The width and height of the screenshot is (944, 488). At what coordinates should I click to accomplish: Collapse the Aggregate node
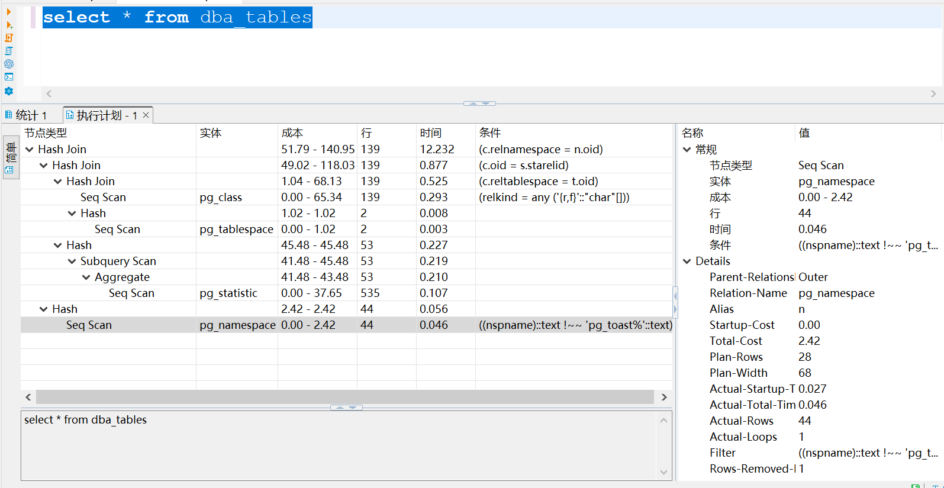(86, 277)
